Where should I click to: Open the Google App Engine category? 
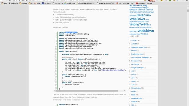click(x=137, y=68)
